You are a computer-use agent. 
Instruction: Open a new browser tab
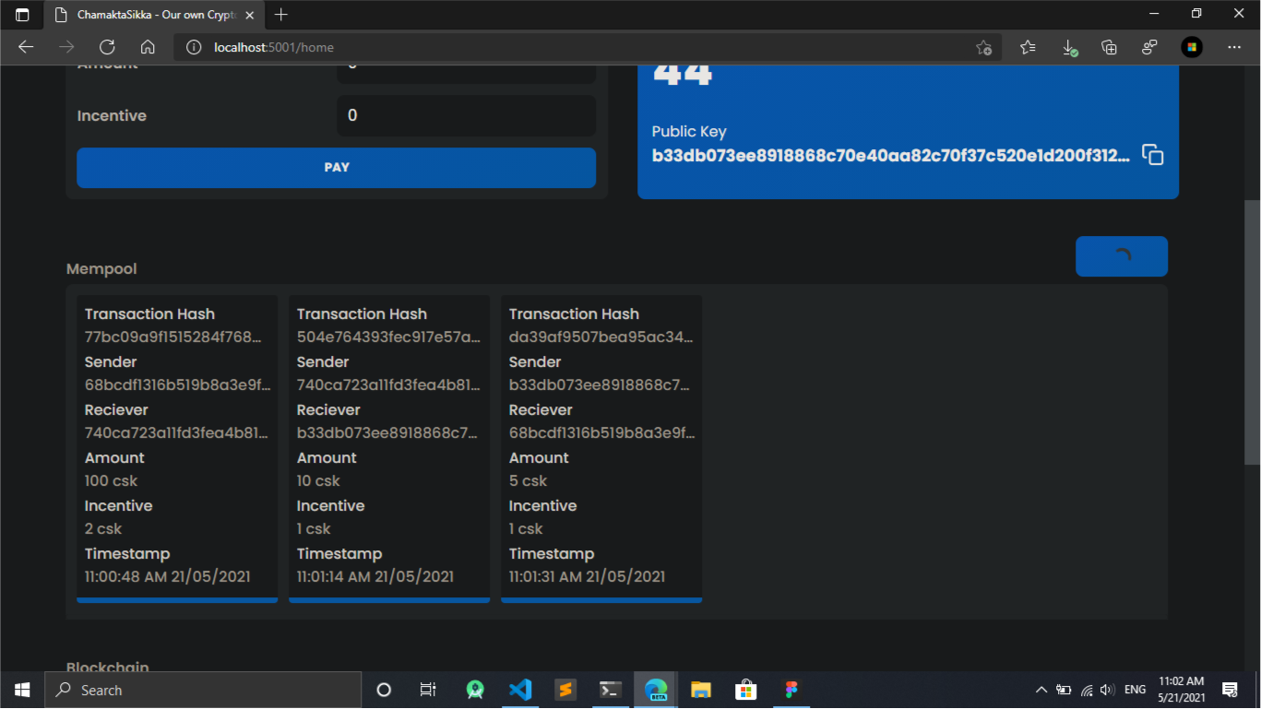pyautogui.click(x=281, y=15)
